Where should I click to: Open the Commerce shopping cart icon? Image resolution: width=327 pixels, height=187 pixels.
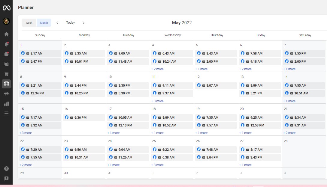[6, 74]
